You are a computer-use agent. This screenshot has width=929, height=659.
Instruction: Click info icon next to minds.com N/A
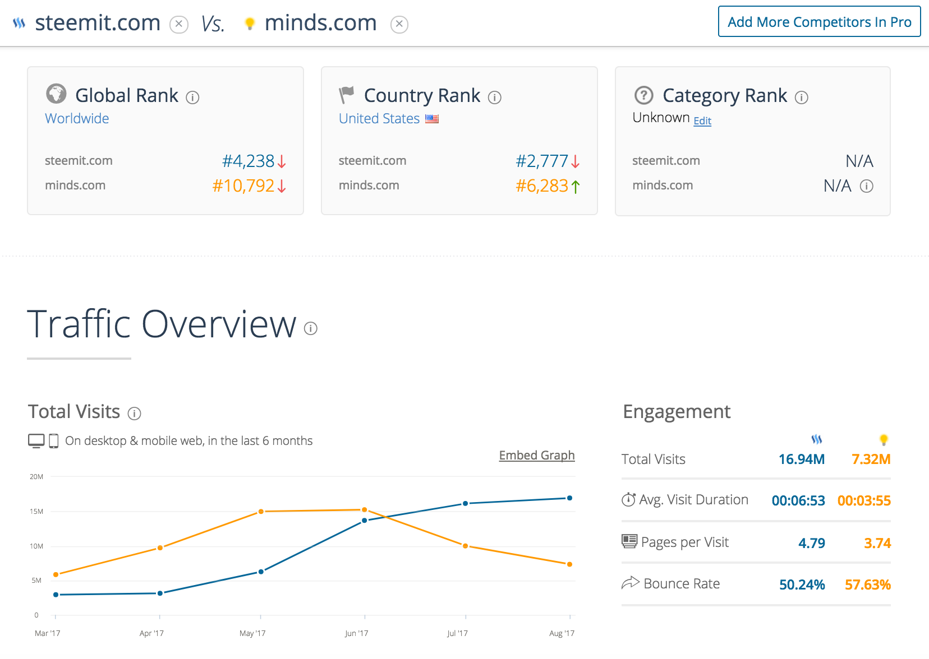[x=867, y=186]
